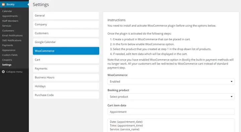
Task: Click the cart item data template textarea
Action: (x=171, y=125)
